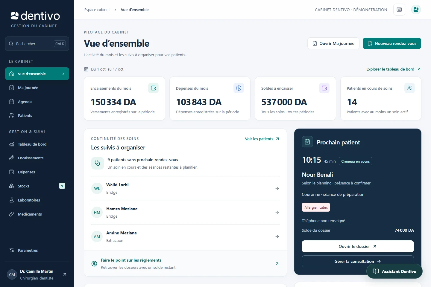This screenshot has height=287, width=431.
Task: Open keyboard shortcuts icon in top bar
Action: coord(399,10)
